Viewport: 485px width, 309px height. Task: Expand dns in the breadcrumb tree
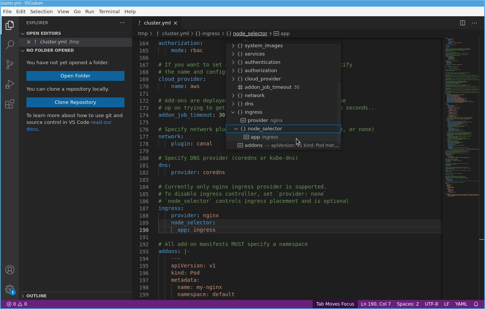tap(233, 104)
